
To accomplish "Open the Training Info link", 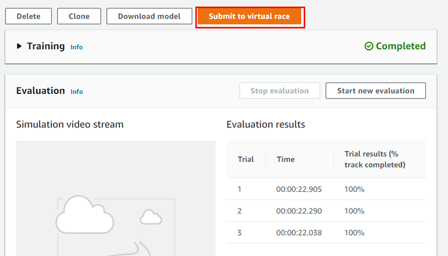I will (76, 47).
